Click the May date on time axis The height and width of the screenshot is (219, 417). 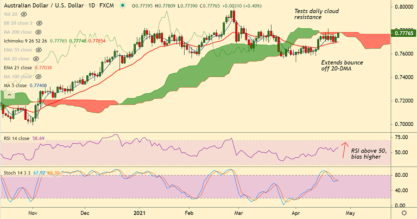(350, 213)
